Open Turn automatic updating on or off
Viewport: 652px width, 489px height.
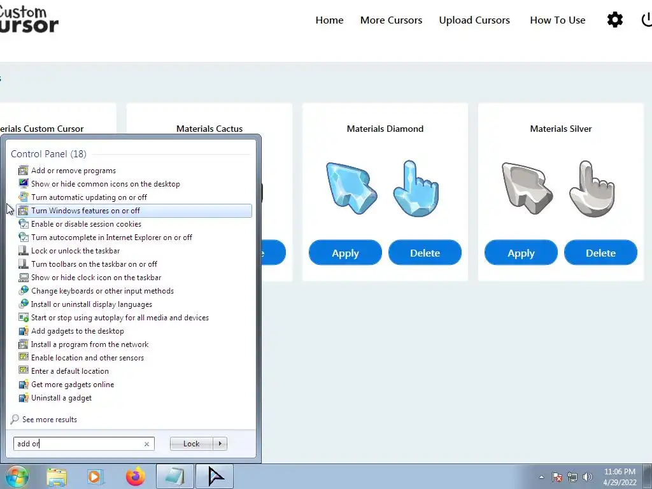coord(134,197)
